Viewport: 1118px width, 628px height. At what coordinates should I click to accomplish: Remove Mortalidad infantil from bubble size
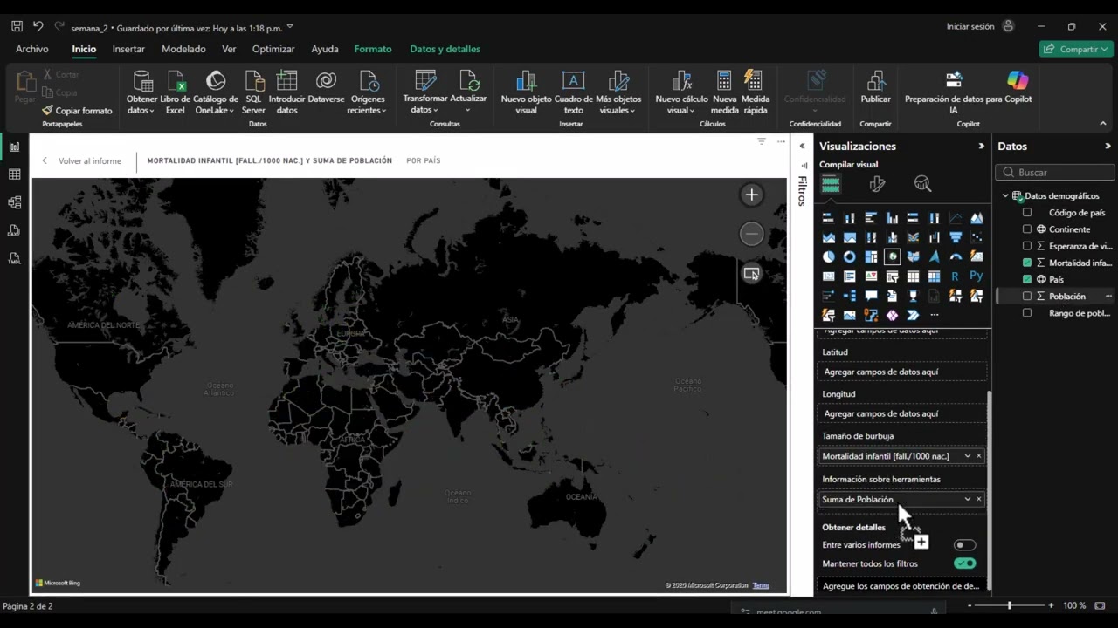pos(978,456)
